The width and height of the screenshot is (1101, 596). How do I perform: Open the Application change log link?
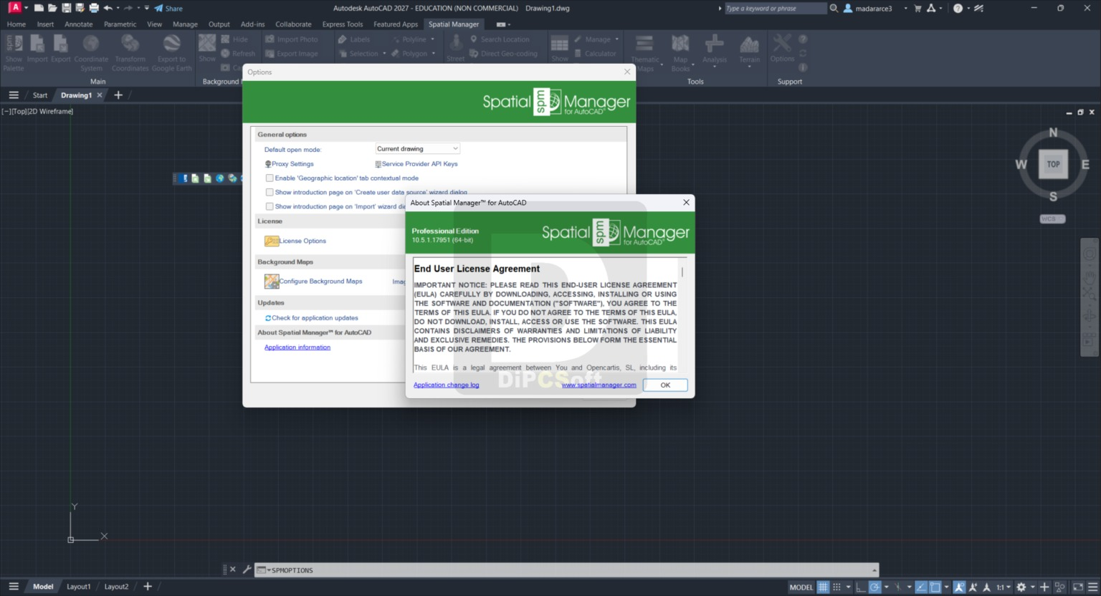click(x=446, y=385)
